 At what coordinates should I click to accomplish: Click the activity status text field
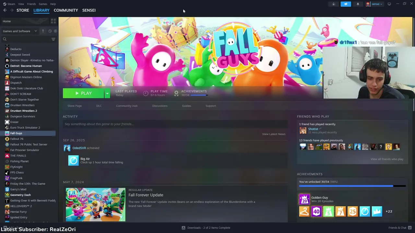pos(175,124)
